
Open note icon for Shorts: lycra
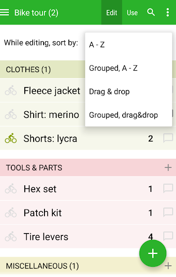pos(168,138)
